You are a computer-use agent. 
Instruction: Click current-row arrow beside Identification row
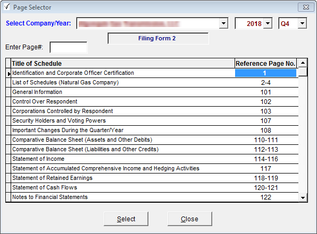[9, 73]
